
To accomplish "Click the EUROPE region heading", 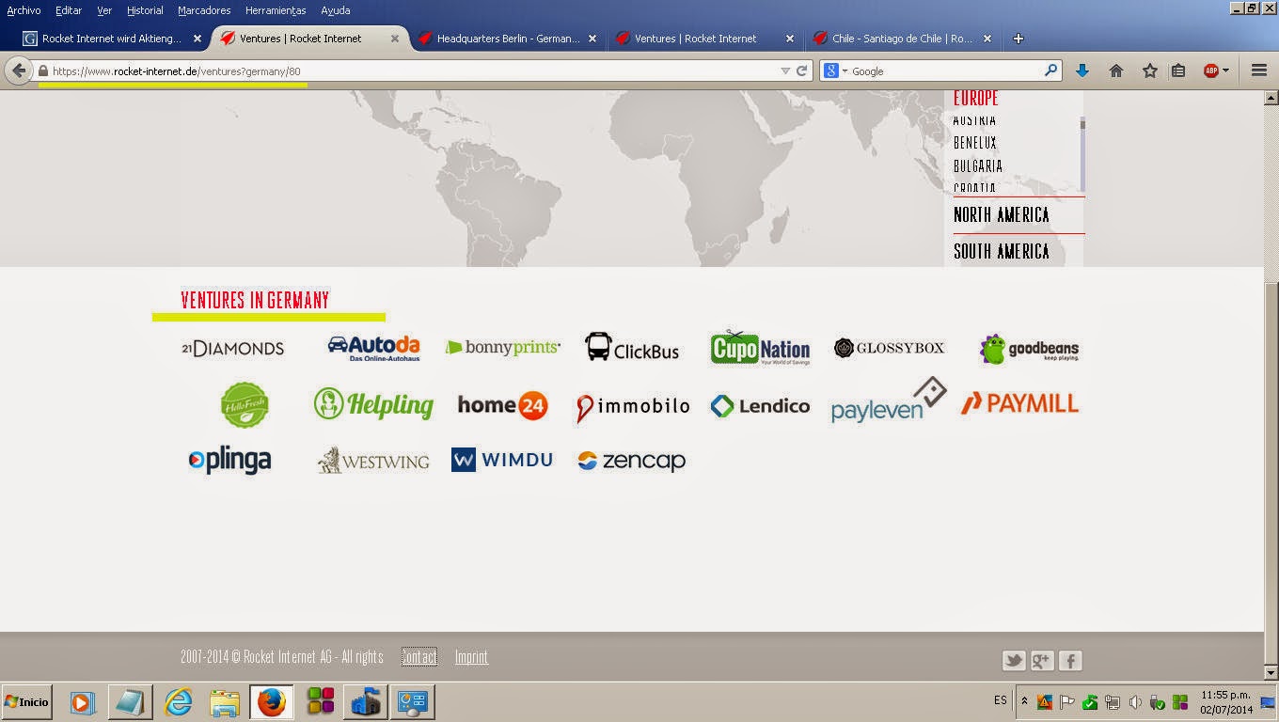I will click(976, 99).
